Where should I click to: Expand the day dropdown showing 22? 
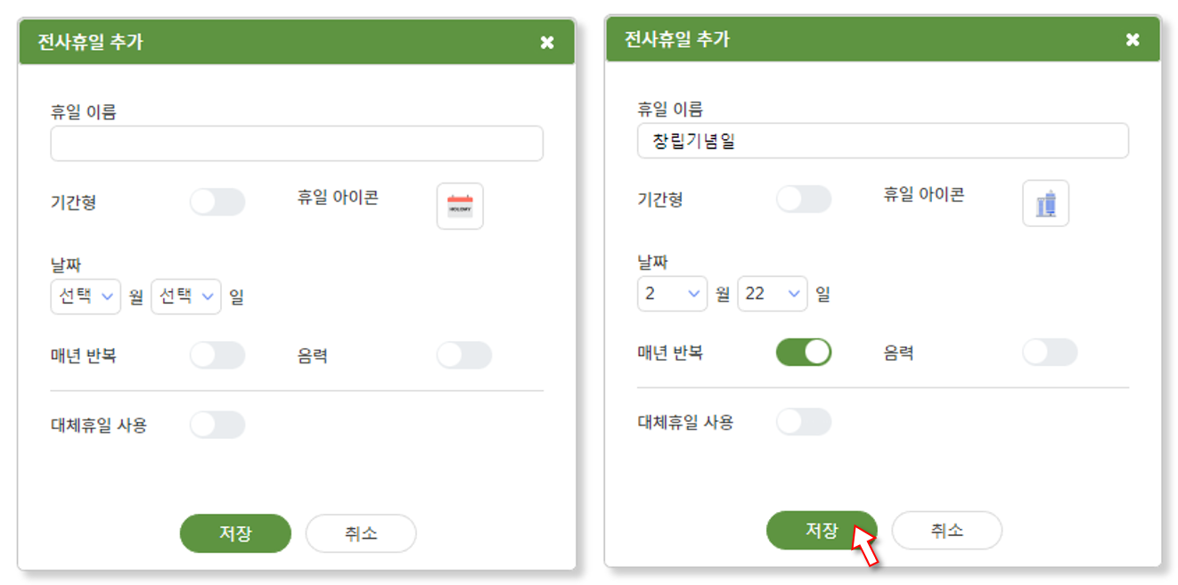773,293
